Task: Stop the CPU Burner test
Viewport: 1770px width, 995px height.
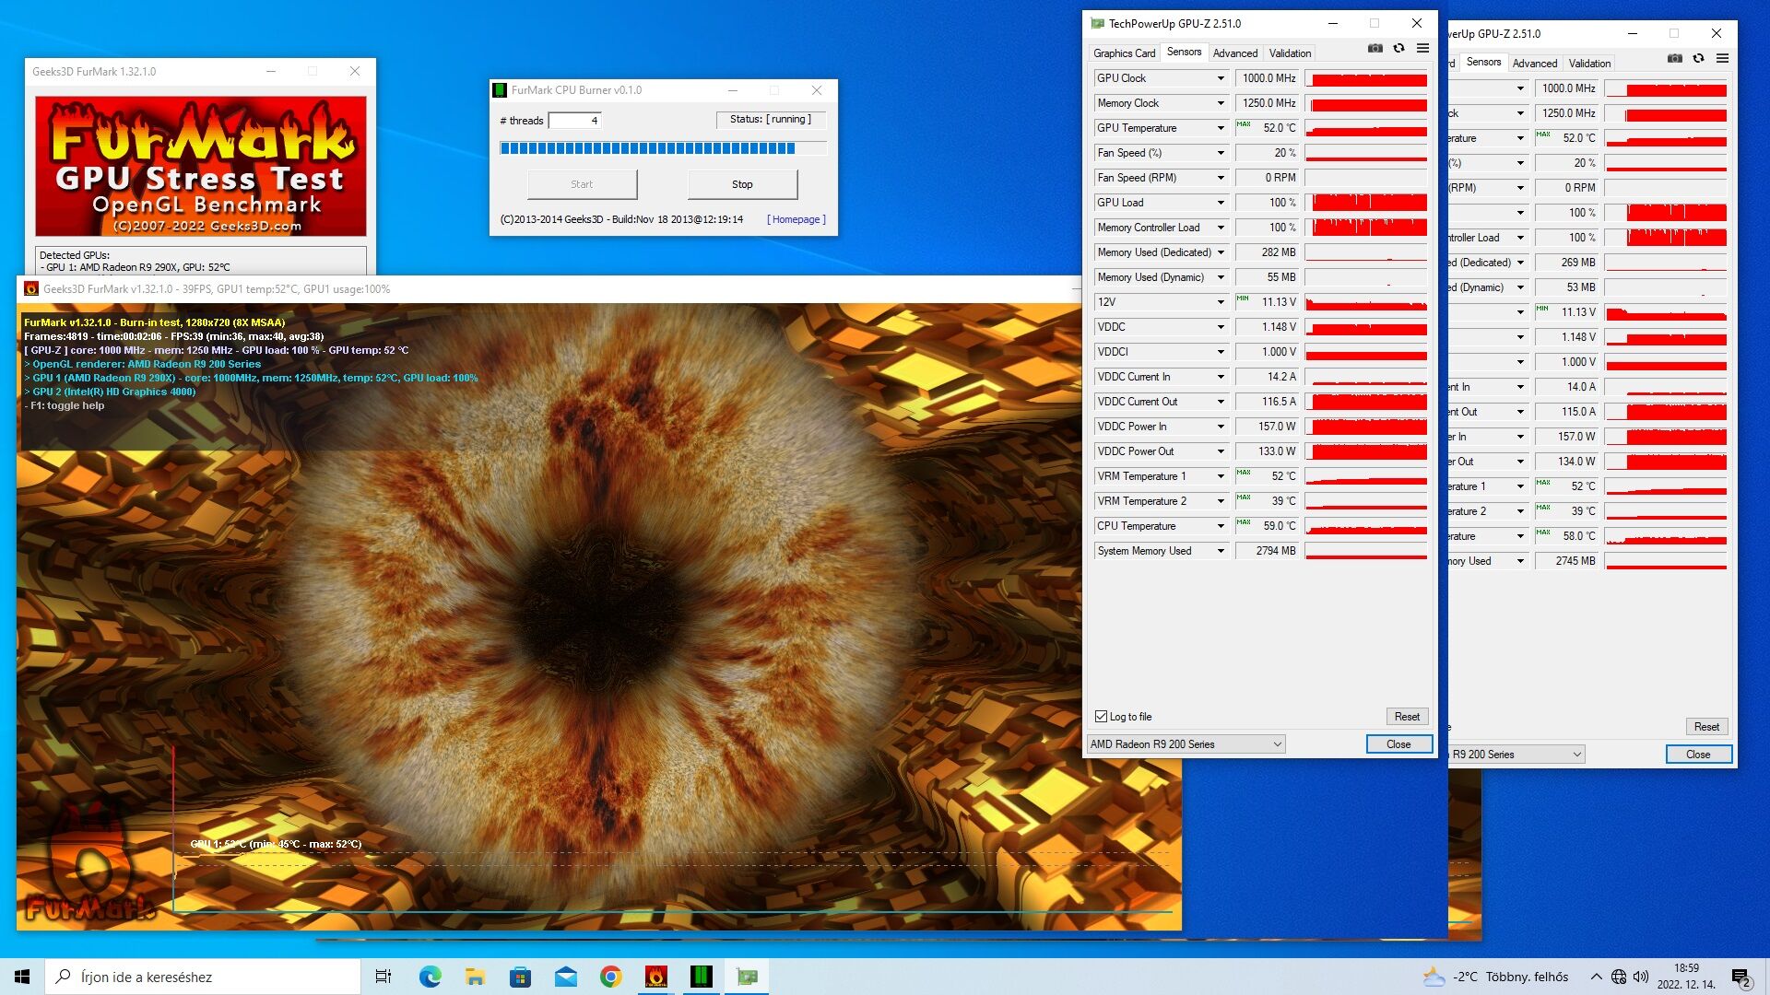Action: click(742, 184)
